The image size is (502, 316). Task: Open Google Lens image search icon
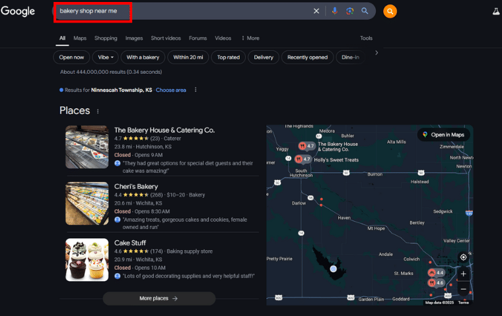point(349,11)
